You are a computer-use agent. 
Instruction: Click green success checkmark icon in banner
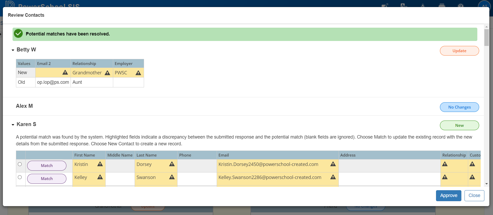click(x=18, y=34)
